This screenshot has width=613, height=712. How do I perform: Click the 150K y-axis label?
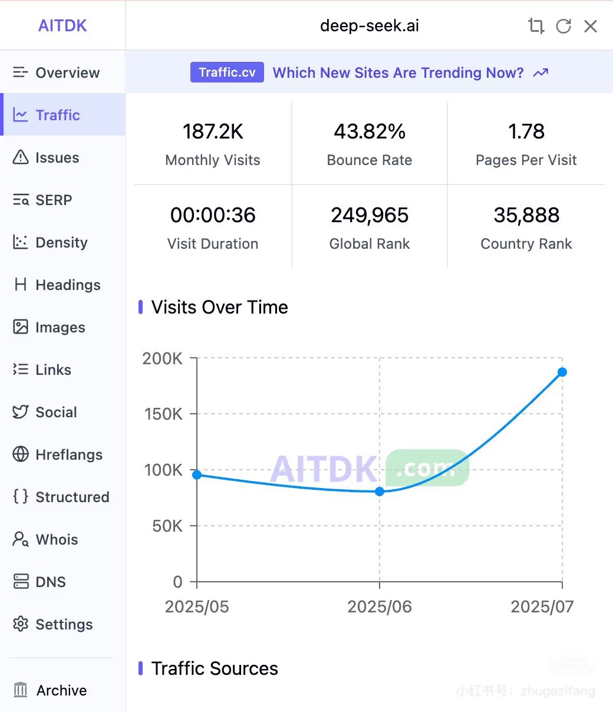pyautogui.click(x=164, y=414)
